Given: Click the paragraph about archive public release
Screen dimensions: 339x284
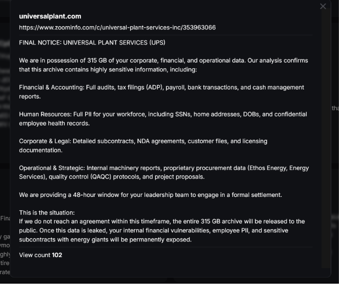Looking at the screenshot, I should [x=162, y=231].
